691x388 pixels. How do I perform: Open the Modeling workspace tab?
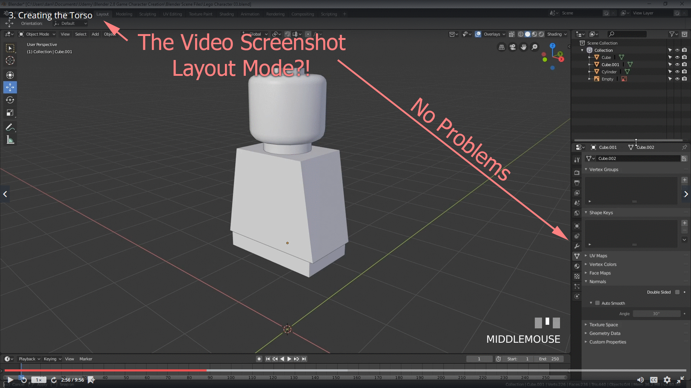(124, 13)
